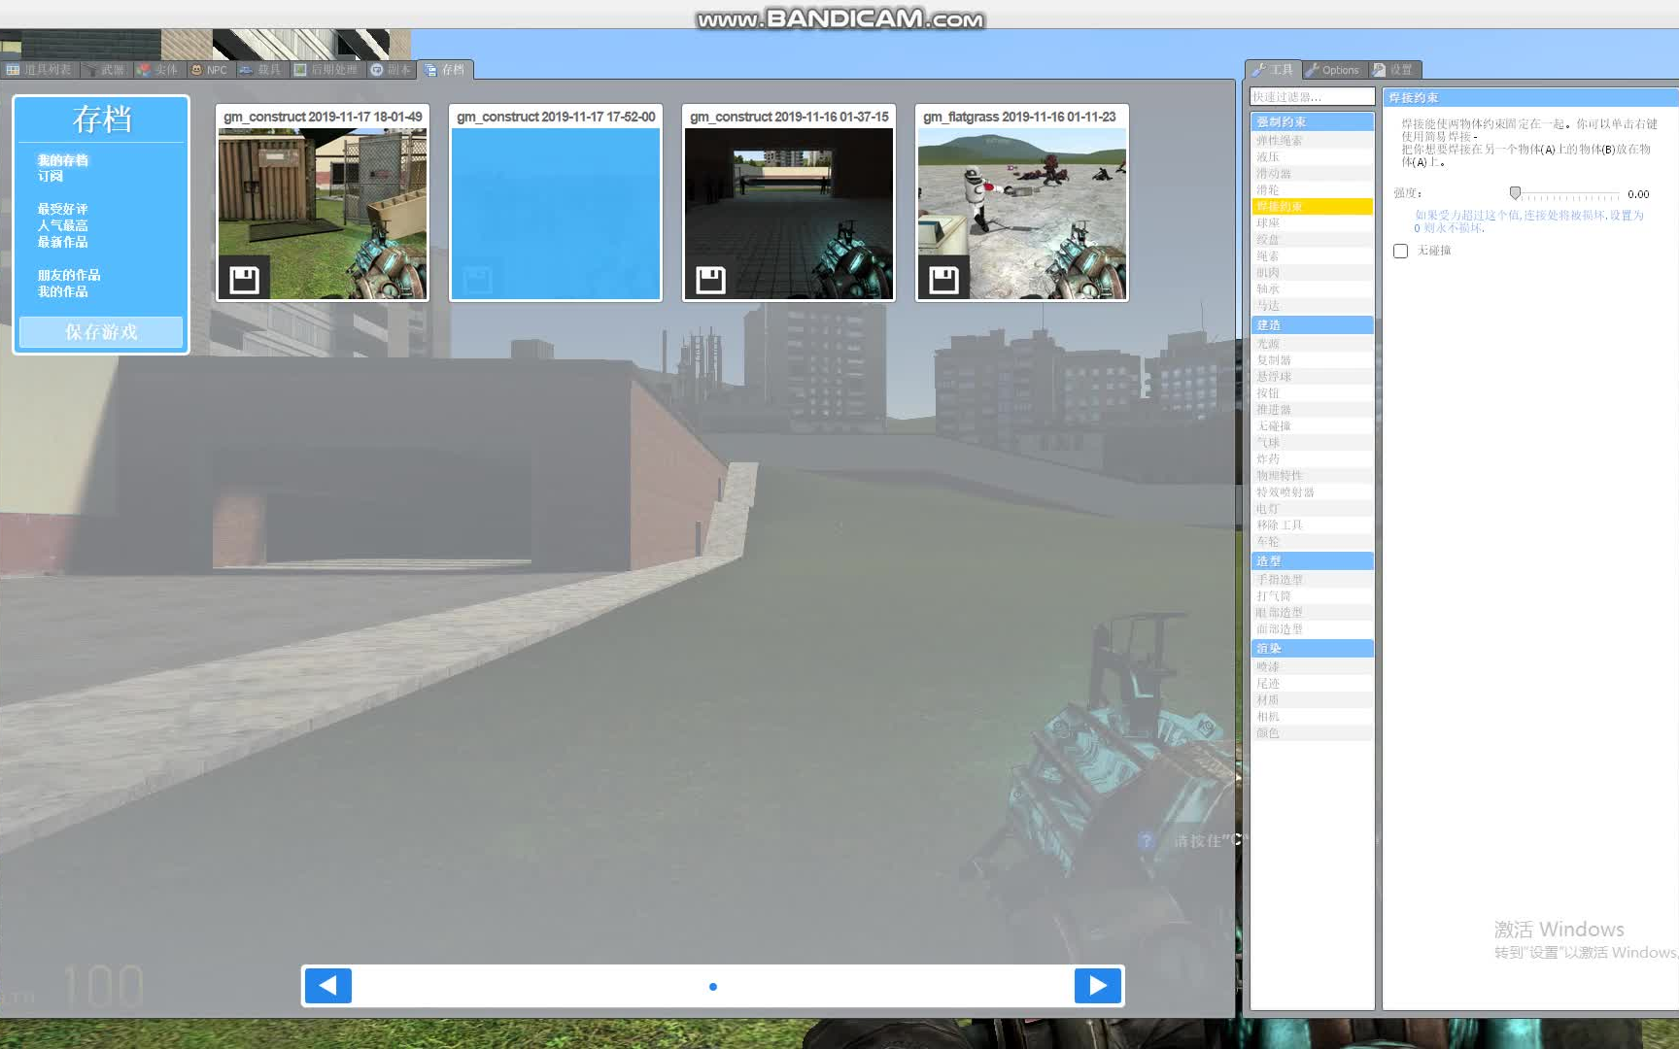
Task: Click the 最受好评 top rated link
Action: click(62, 208)
